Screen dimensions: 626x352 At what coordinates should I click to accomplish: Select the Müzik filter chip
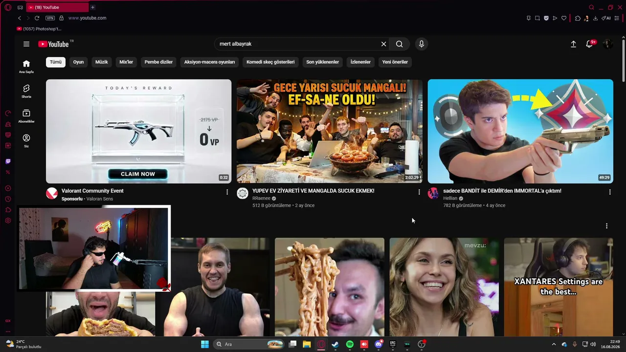(102, 62)
